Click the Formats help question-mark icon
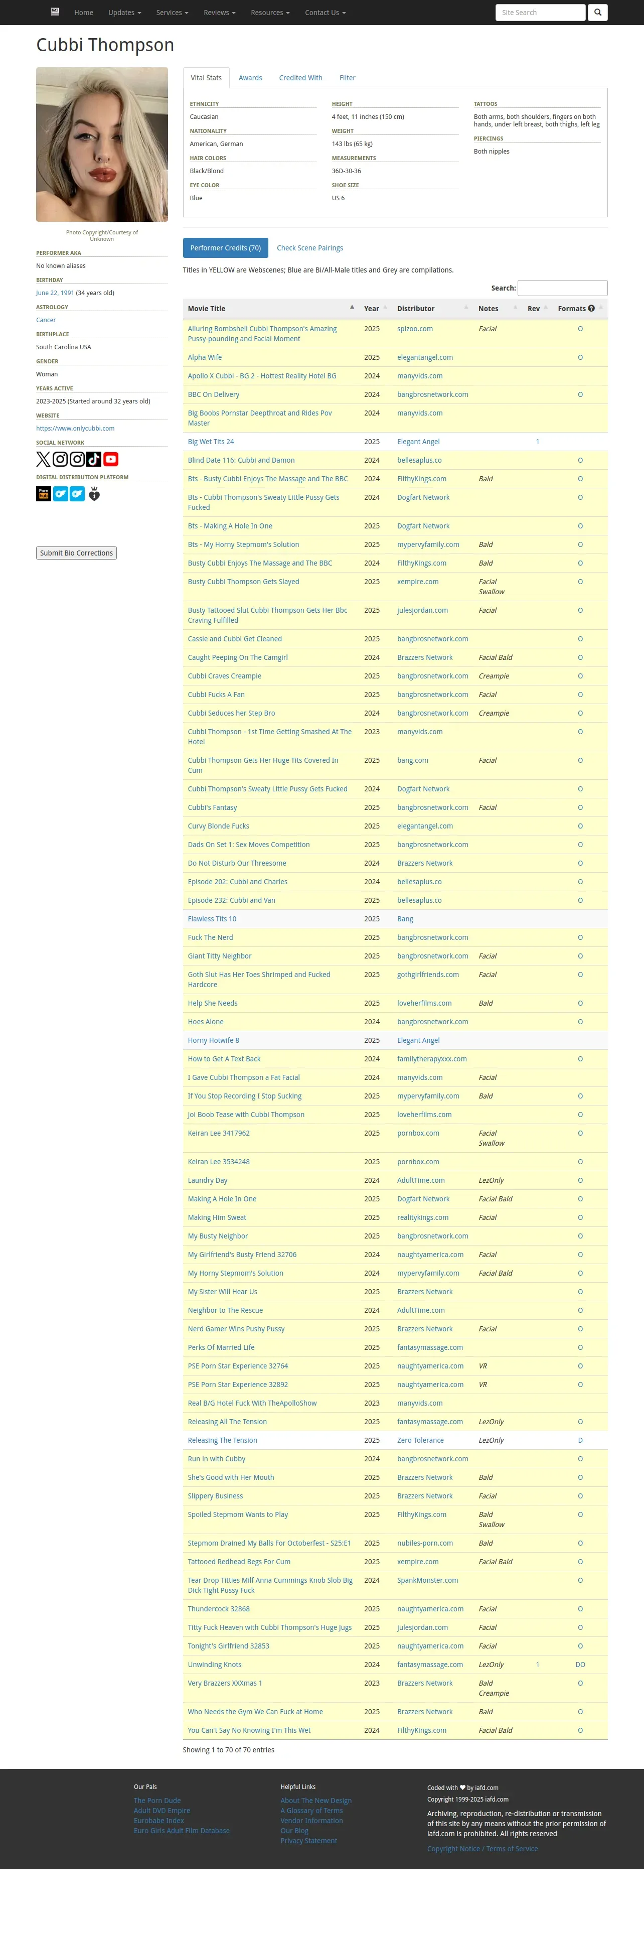This screenshot has height=1933, width=644. click(591, 309)
